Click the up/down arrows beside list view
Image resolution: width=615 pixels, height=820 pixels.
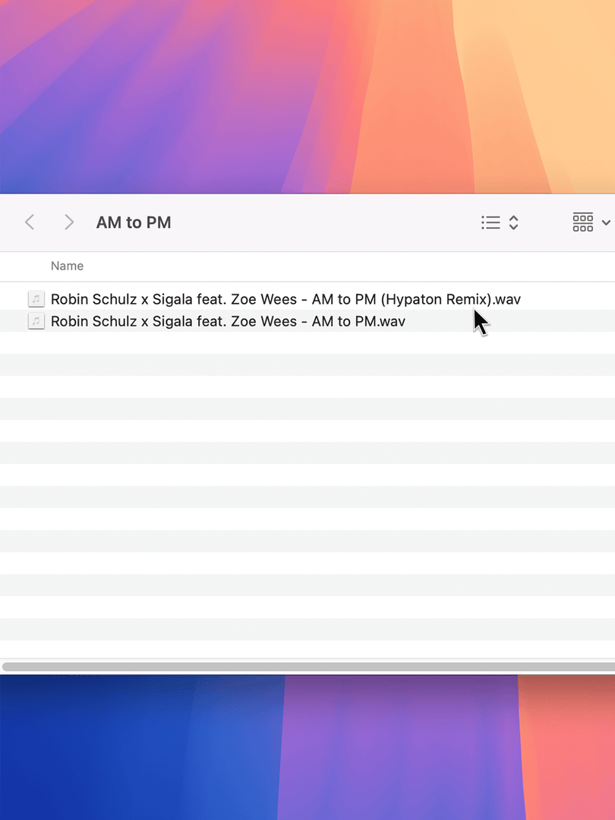[513, 222]
